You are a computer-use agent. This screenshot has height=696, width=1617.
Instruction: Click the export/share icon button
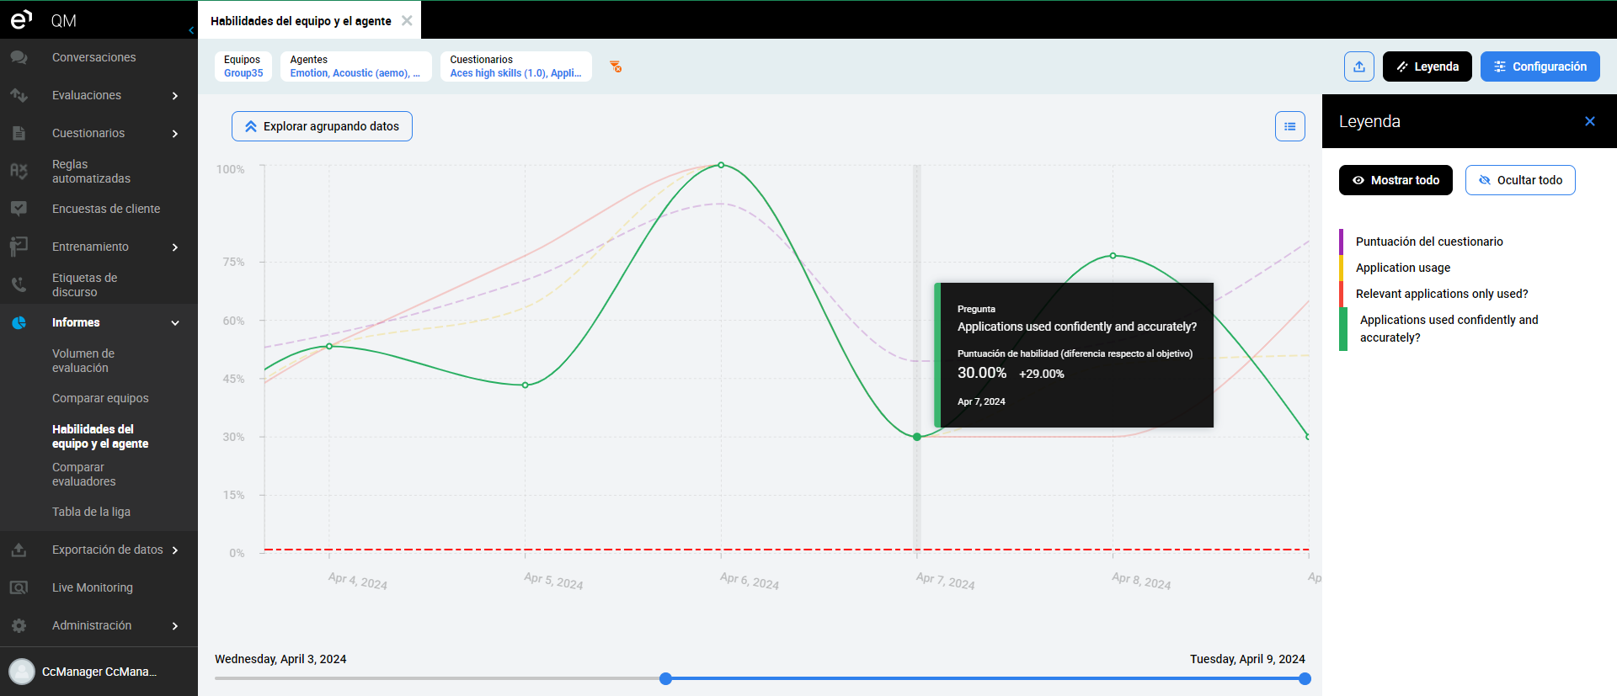[1359, 66]
